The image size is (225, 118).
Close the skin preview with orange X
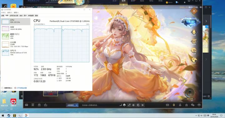click(x=194, y=11)
